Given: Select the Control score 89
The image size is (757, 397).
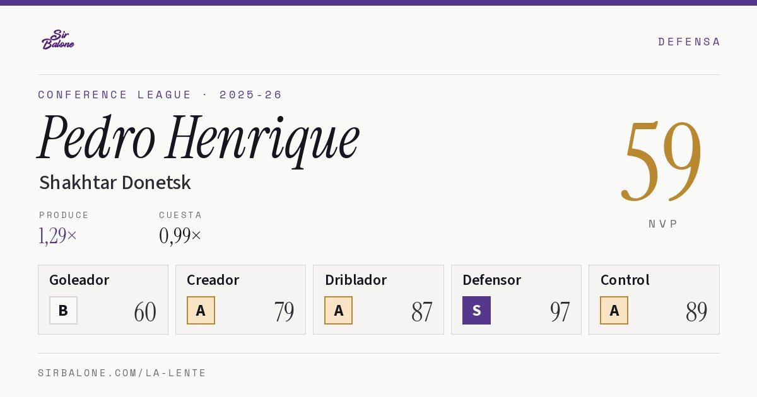Looking at the screenshot, I should [696, 312].
